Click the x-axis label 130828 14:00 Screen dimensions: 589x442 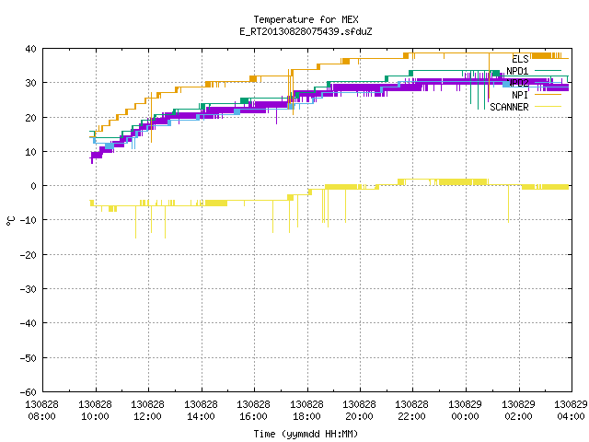click(201, 411)
